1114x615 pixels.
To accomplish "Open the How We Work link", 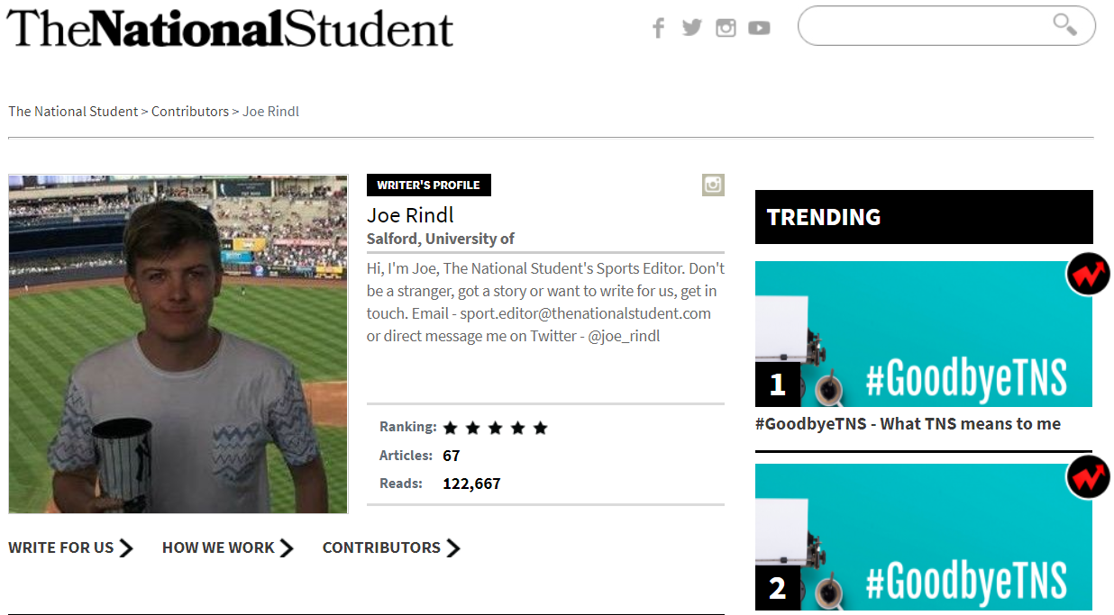I will [x=218, y=547].
